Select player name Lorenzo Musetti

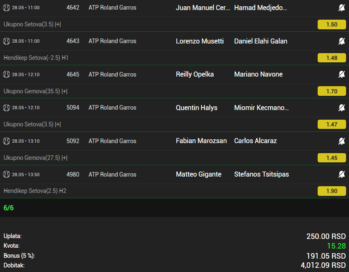(200, 41)
